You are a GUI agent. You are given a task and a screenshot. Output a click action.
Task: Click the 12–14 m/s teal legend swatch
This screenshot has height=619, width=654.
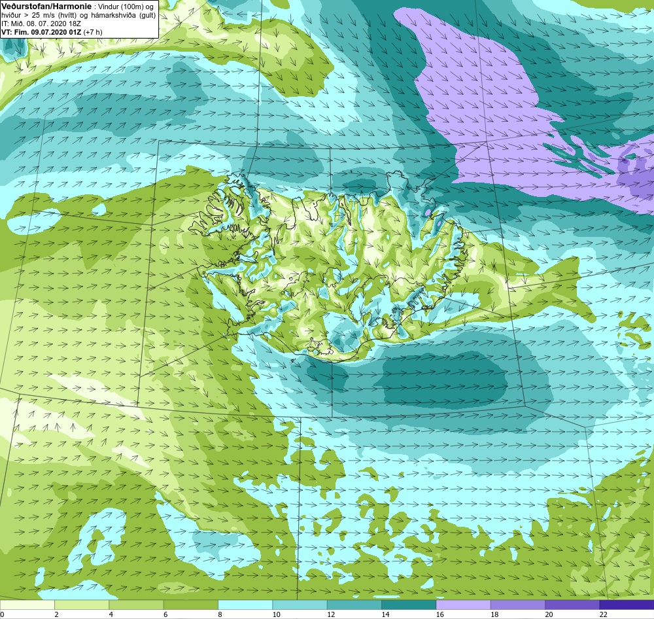(x=354, y=605)
